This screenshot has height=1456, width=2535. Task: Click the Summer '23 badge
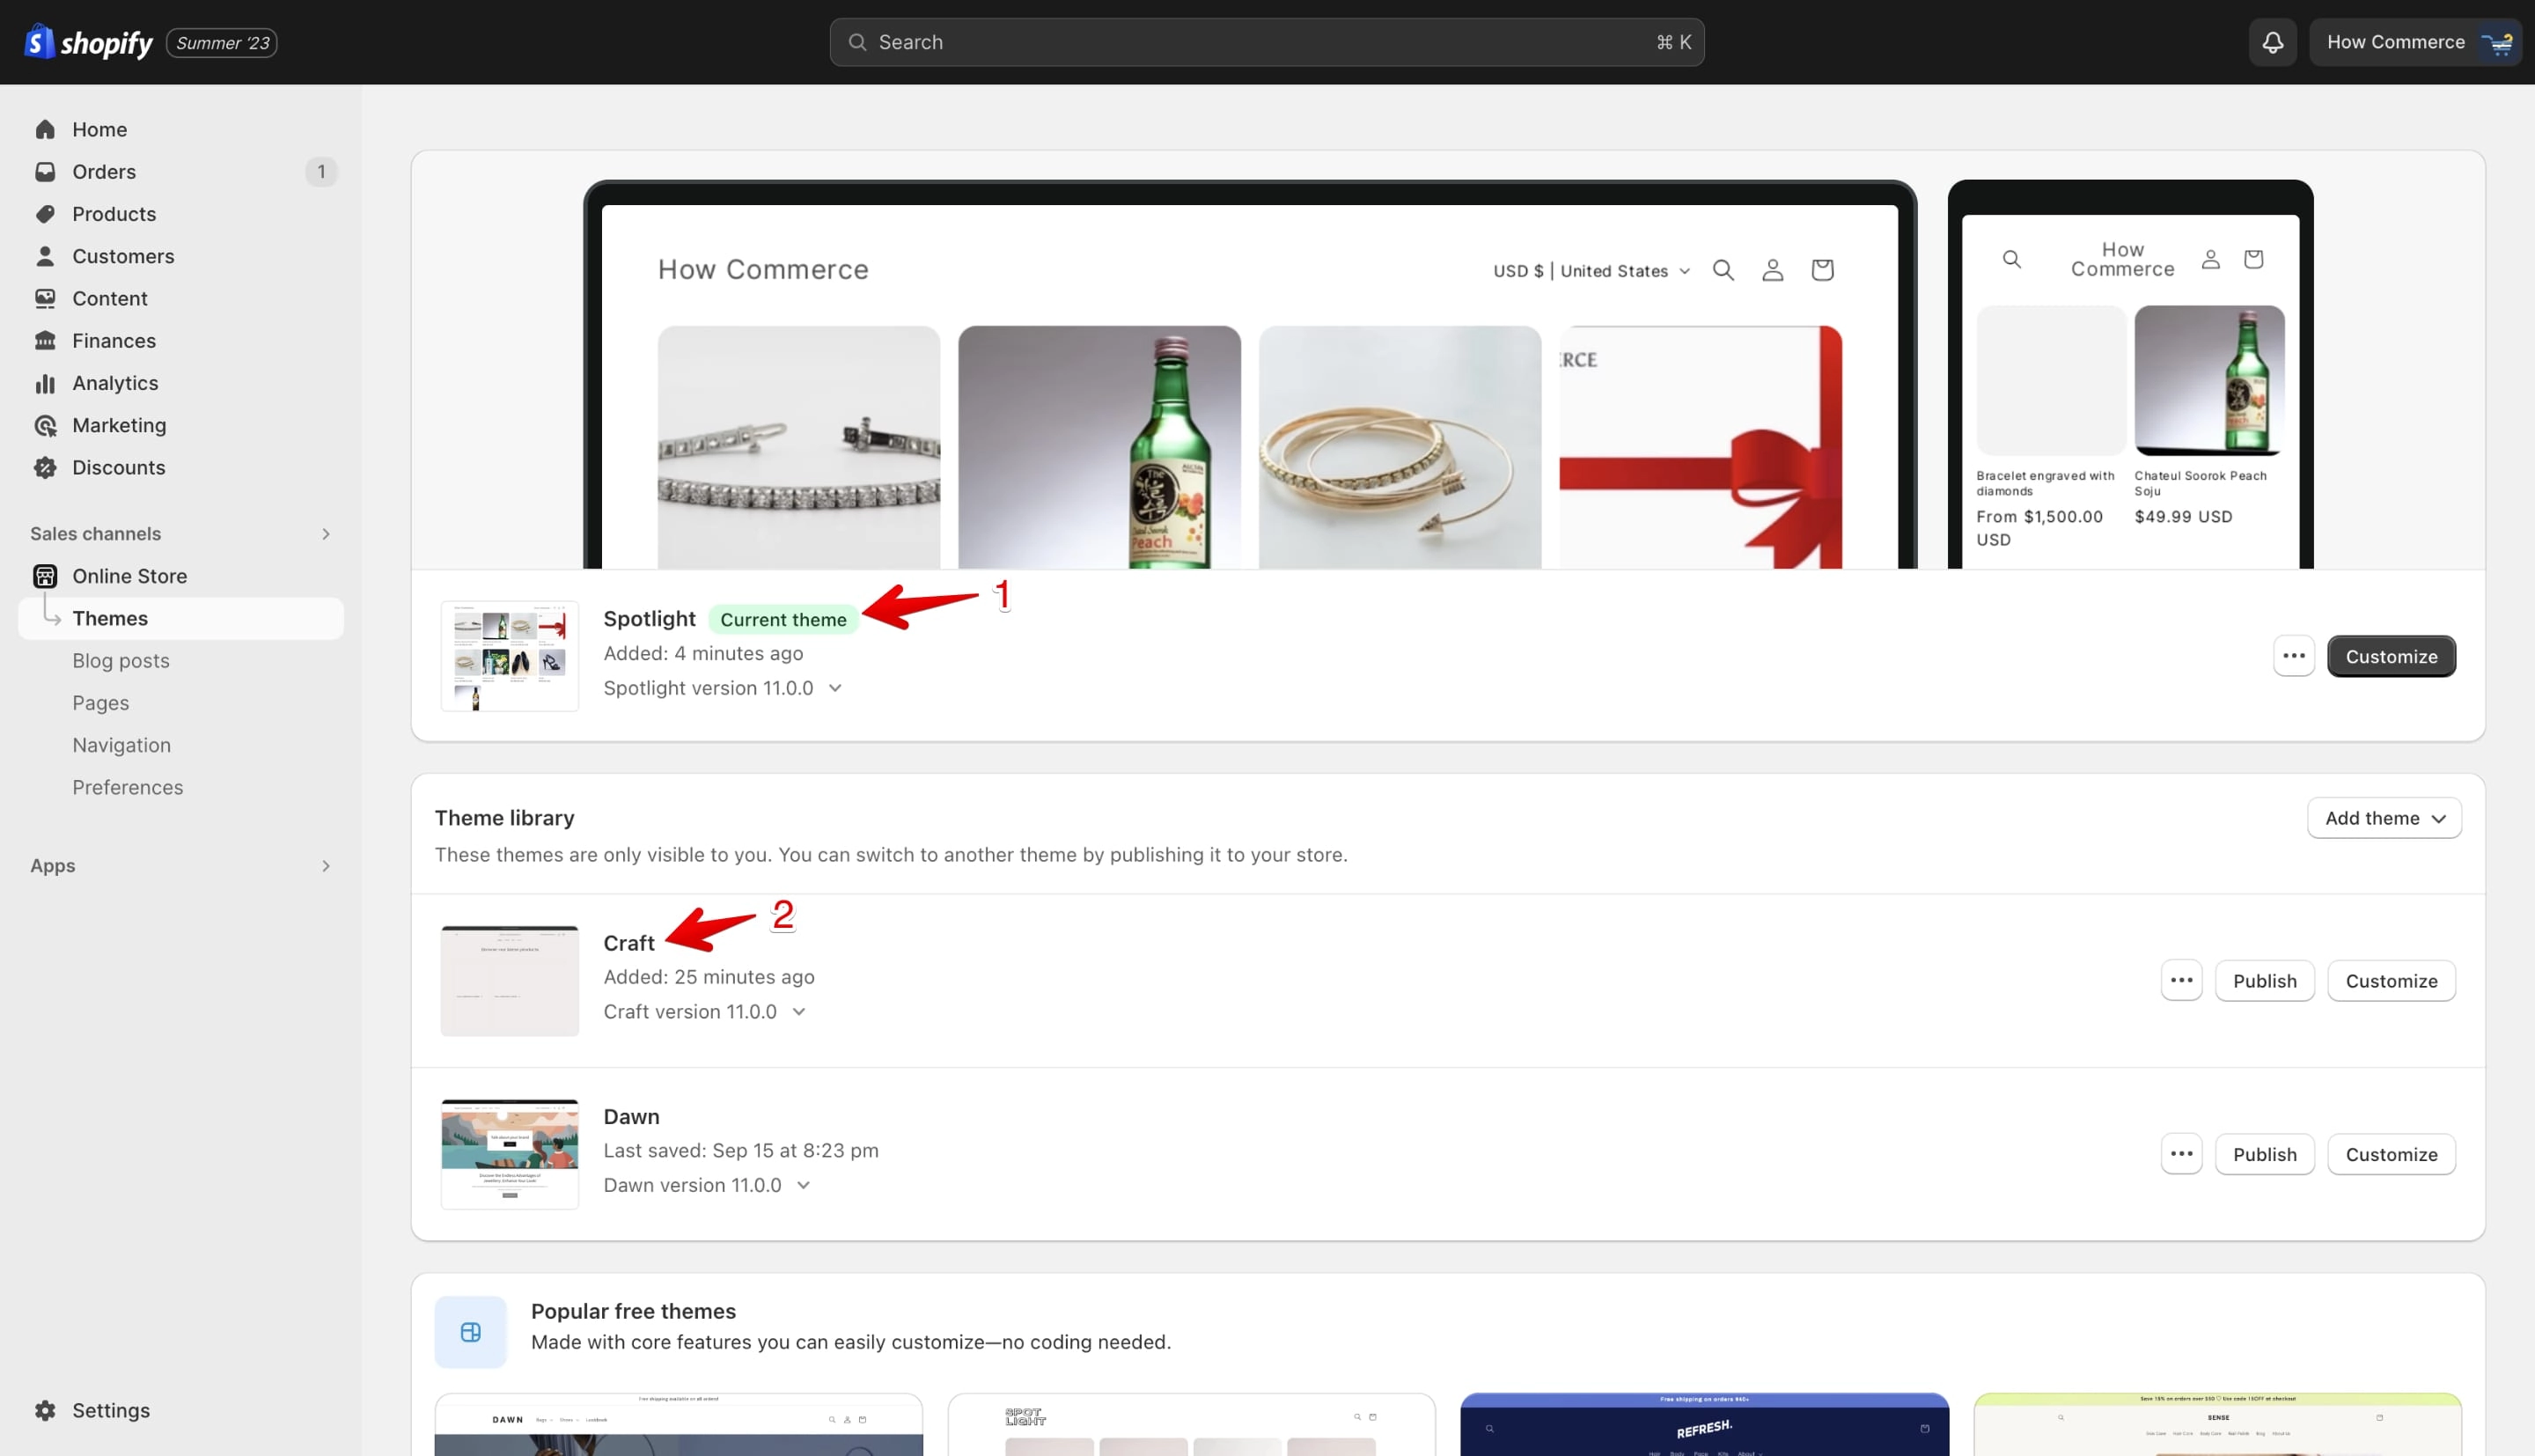pos(222,43)
